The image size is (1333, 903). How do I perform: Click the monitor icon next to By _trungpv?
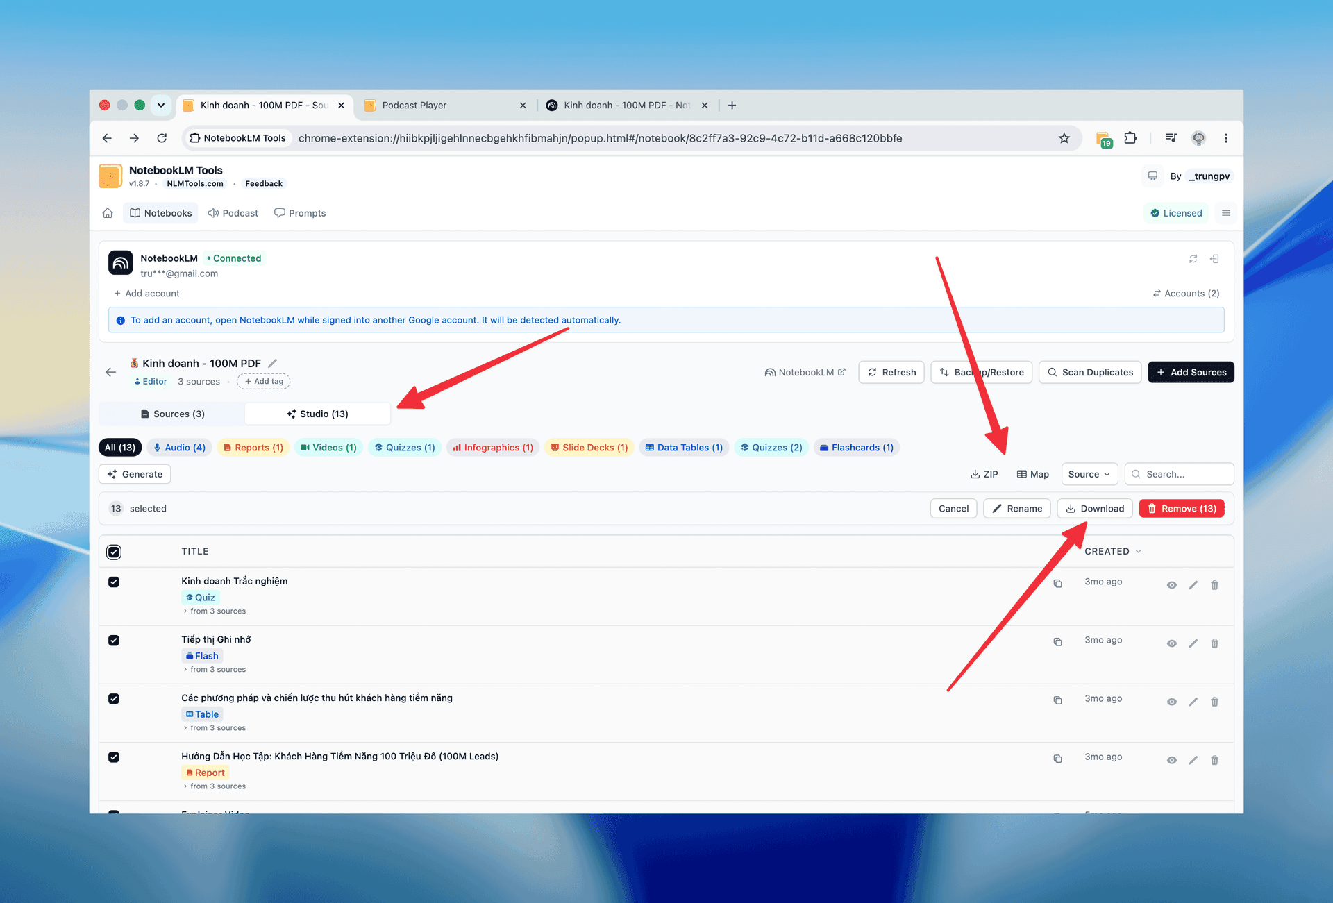[x=1152, y=176]
